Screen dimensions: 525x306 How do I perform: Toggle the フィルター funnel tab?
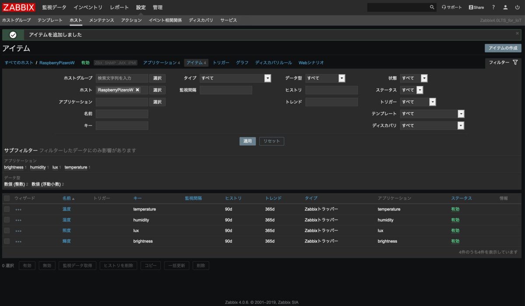pos(504,63)
